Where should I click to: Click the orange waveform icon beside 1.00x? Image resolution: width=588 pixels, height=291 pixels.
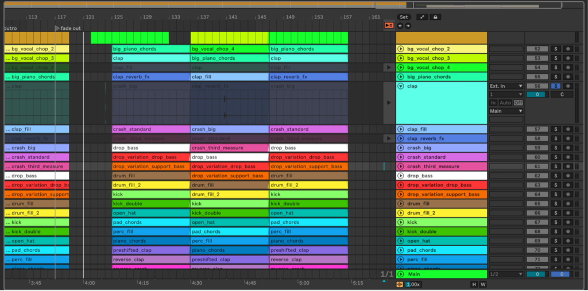click(400, 284)
